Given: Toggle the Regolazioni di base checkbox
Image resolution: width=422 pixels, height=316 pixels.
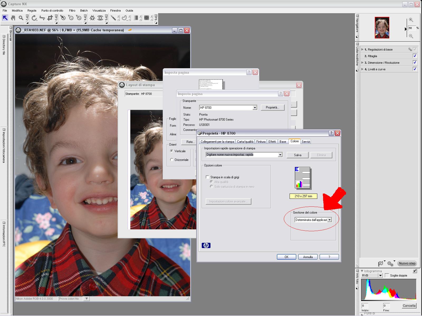Looking at the screenshot, I should 415,49.
